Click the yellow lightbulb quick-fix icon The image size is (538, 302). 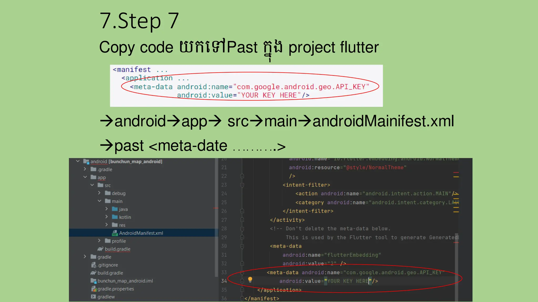[x=250, y=280]
